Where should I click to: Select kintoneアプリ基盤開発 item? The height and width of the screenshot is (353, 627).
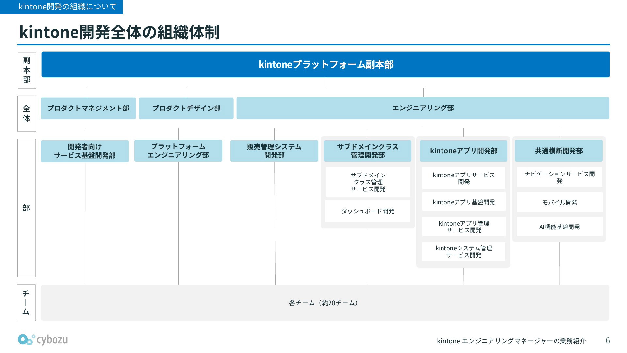coord(463,202)
